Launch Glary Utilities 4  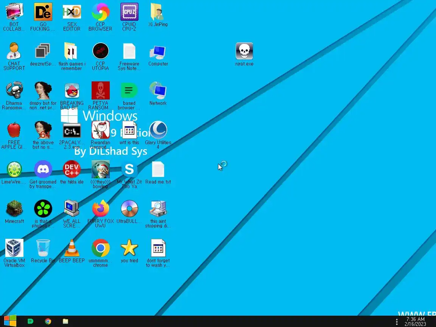[x=158, y=135]
